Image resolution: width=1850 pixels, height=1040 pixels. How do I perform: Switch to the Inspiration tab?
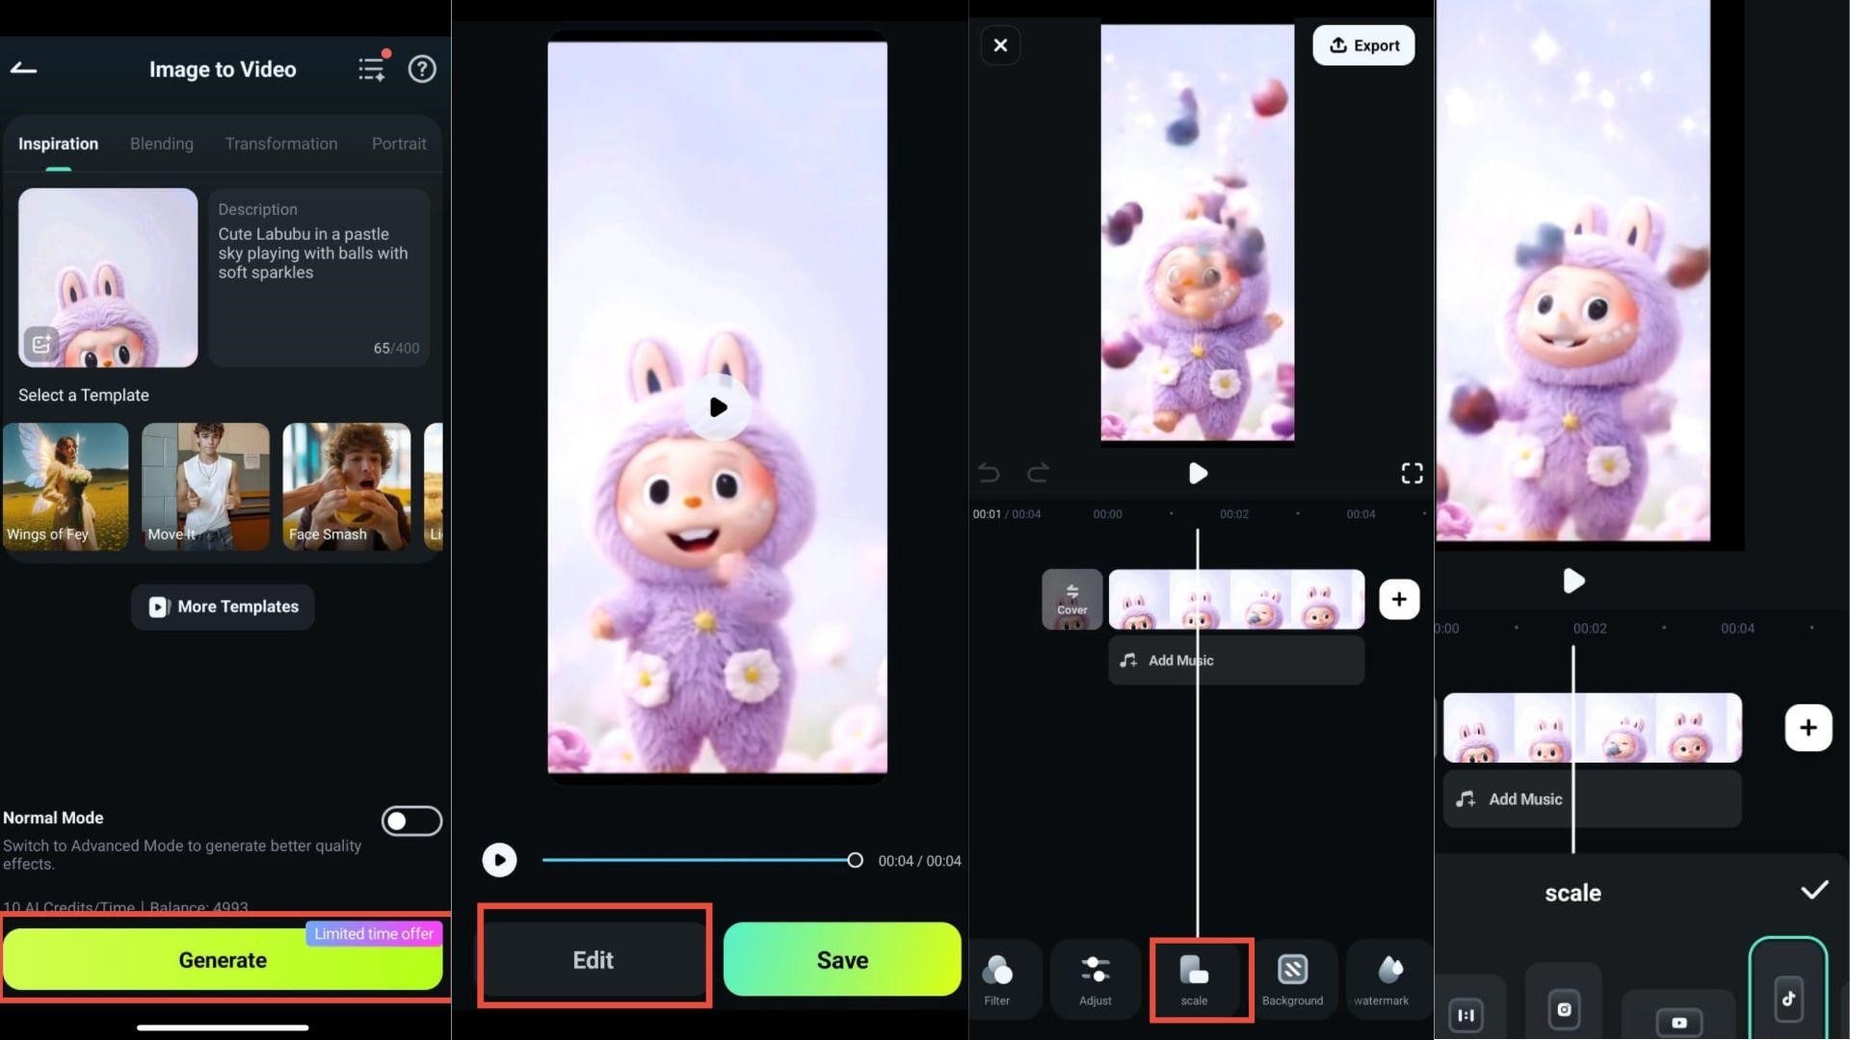click(x=58, y=143)
